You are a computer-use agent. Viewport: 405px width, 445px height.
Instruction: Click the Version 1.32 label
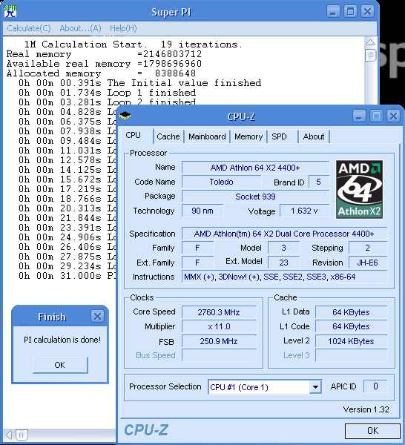point(366,409)
